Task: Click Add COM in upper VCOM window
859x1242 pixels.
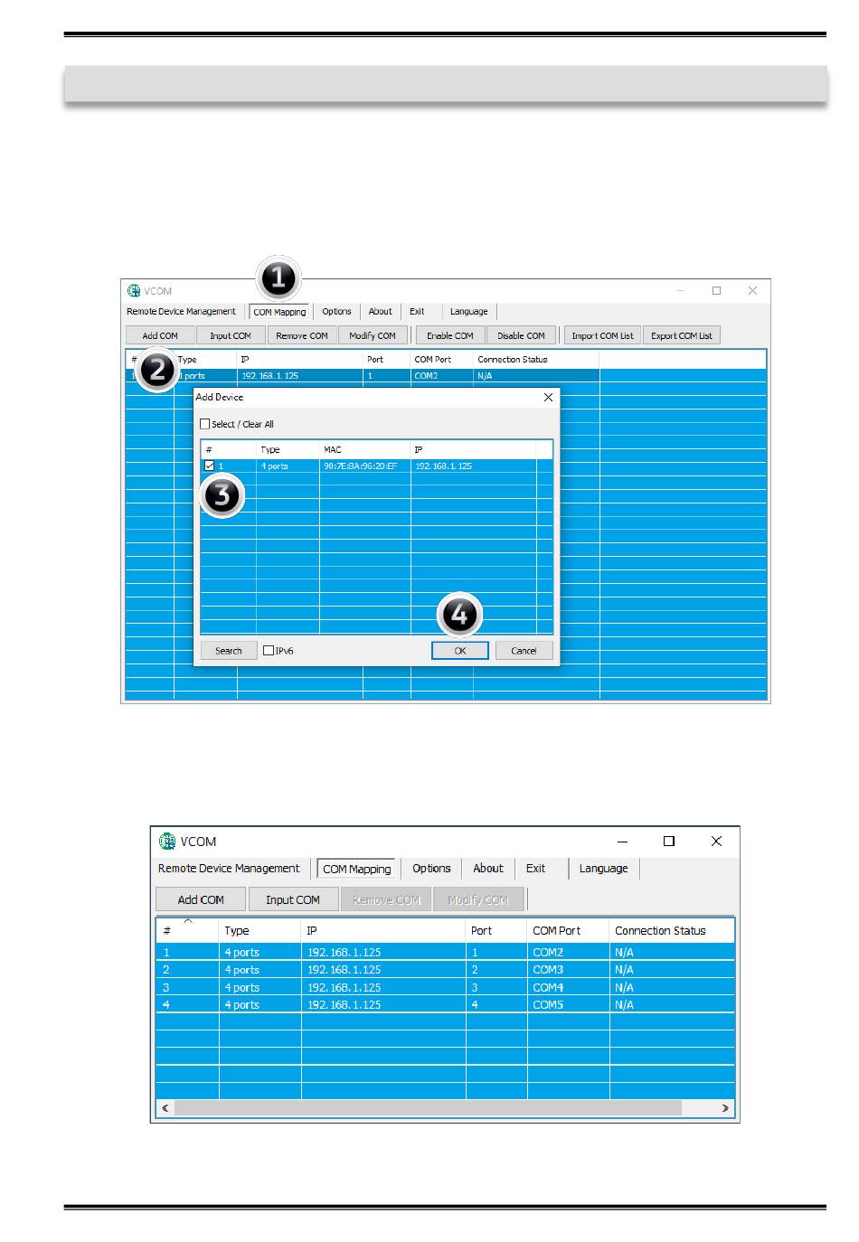Action: [x=160, y=335]
